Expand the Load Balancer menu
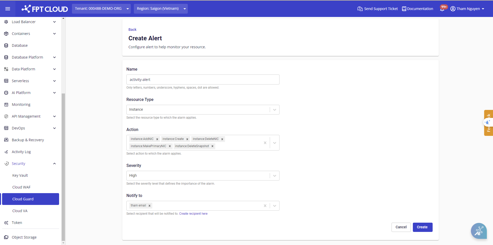The image size is (493, 245). point(54,22)
